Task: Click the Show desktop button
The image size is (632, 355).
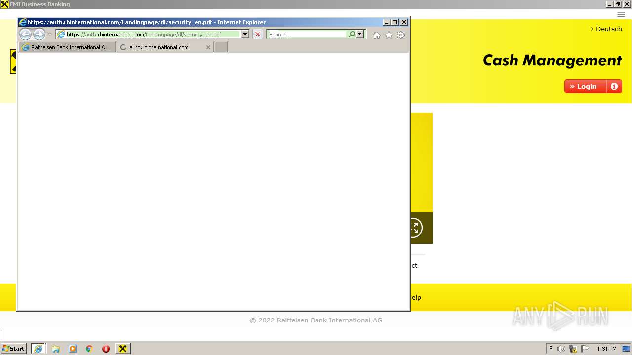Action: click(627, 349)
